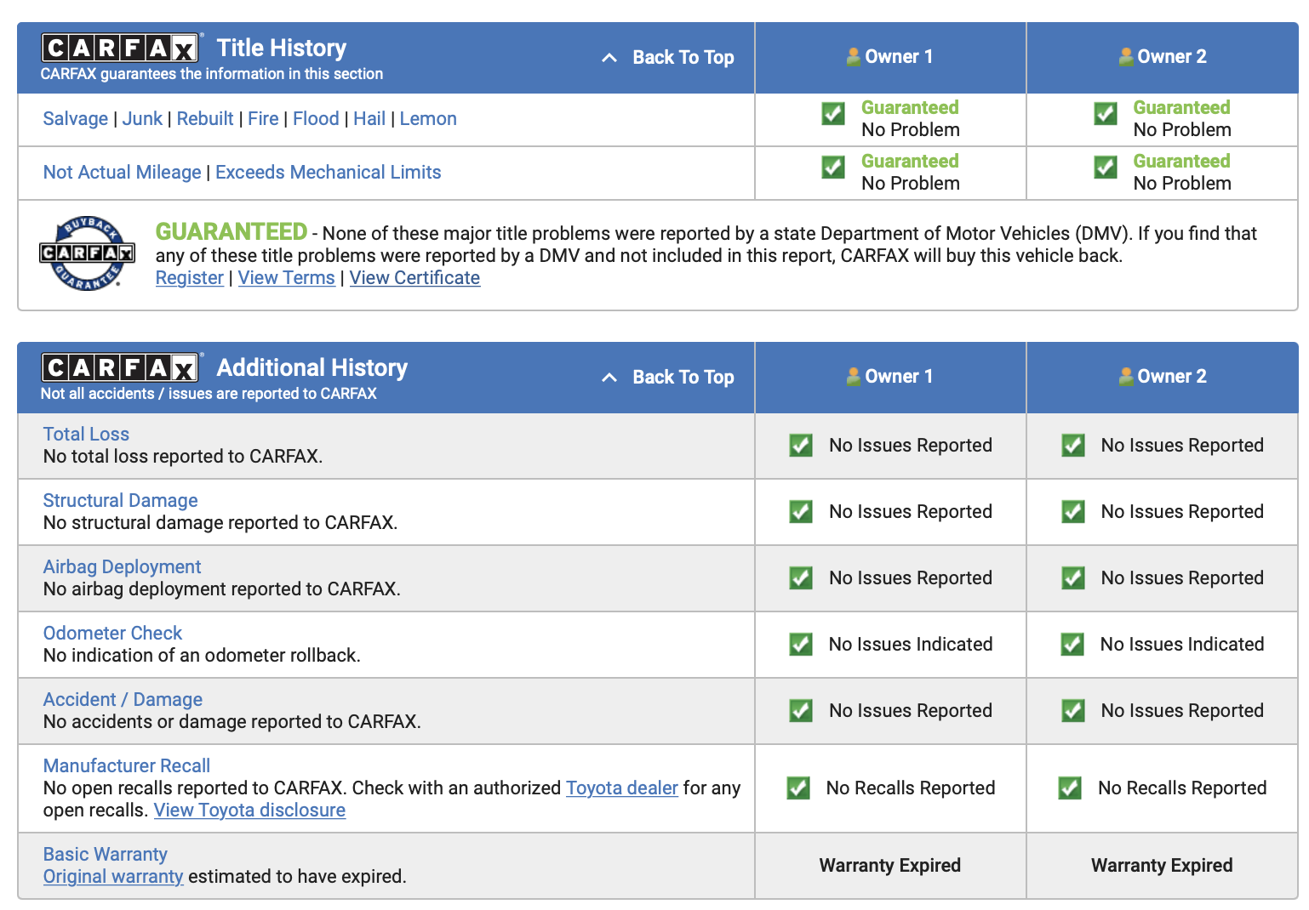Image resolution: width=1309 pixels, height=910 pixels.
Task: Follow the Toyota dealer link
Action: pyautogui.click(x=622, y=788)
